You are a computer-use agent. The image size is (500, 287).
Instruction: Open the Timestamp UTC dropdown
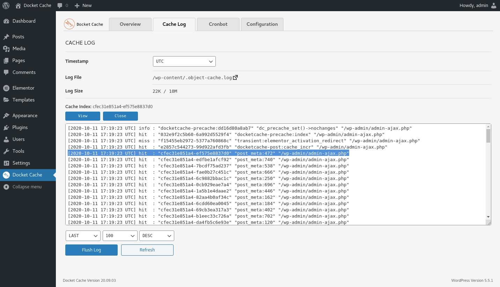coord(184,61)
